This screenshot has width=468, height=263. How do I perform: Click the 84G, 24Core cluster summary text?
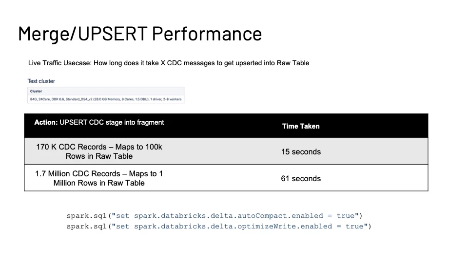(x=39, y=99)
